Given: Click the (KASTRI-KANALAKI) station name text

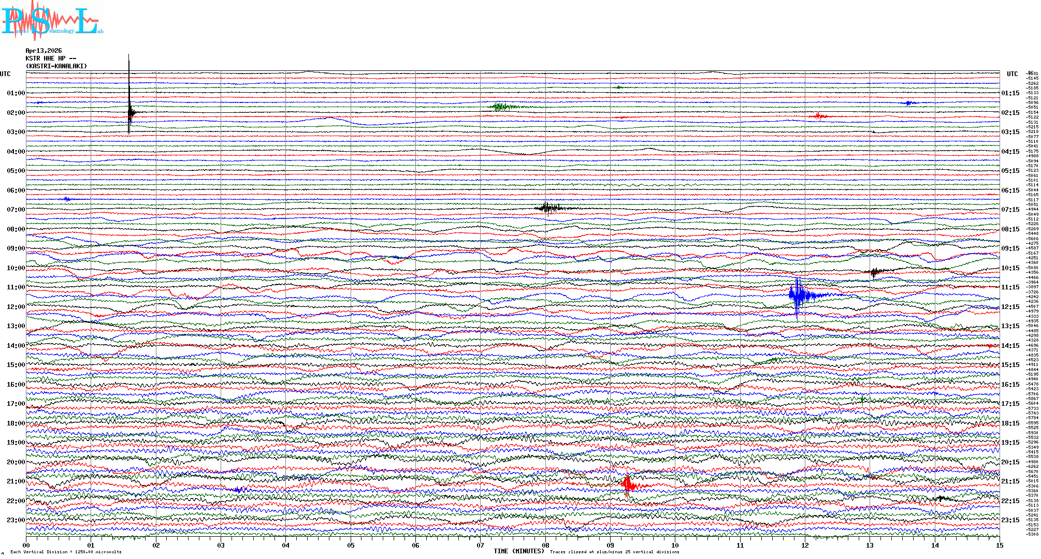Looking at the screenshot, I should pyautogui.click(x=56, y=66).
